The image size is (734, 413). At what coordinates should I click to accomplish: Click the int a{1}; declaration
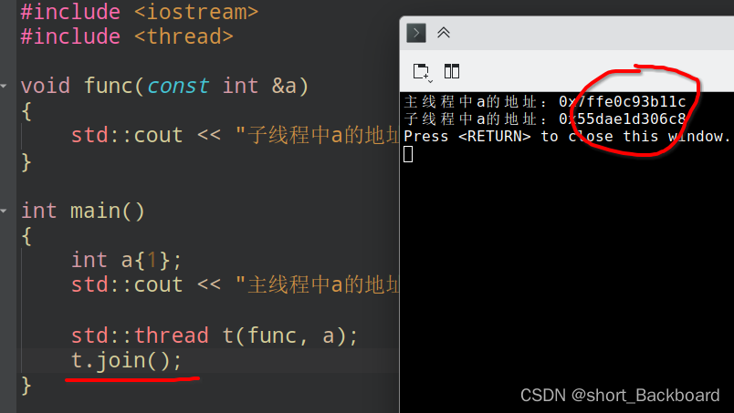coord(126,260)
